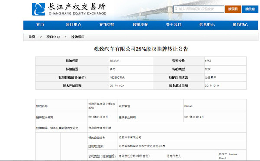Click the 标的代码 value 803626
Image resolution: width=260 pixels, height=161 pixels.
point(114,61)
